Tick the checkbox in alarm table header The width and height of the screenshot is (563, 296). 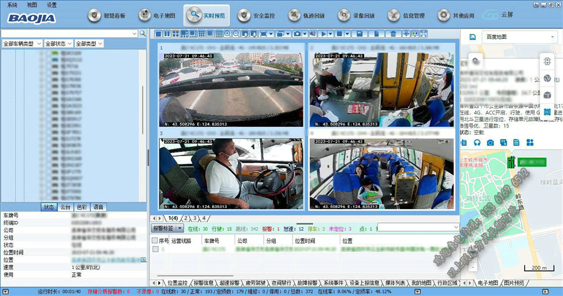(x=155, y=240)
